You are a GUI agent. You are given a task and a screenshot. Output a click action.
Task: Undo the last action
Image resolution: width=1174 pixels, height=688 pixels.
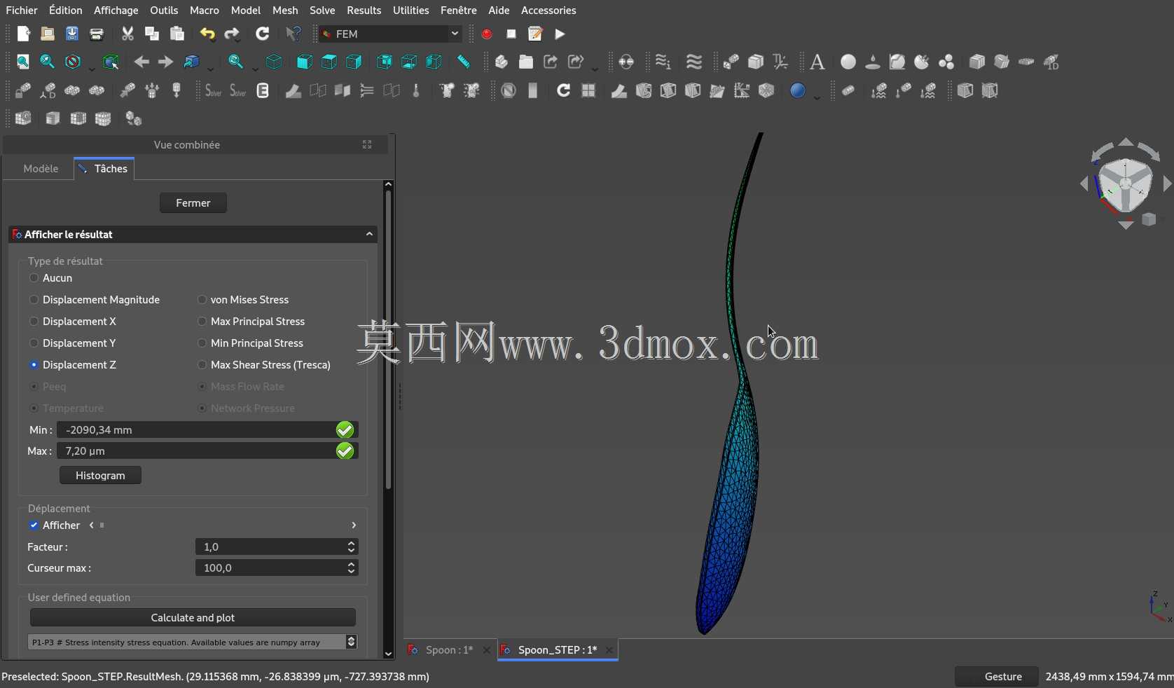(207, 34)
